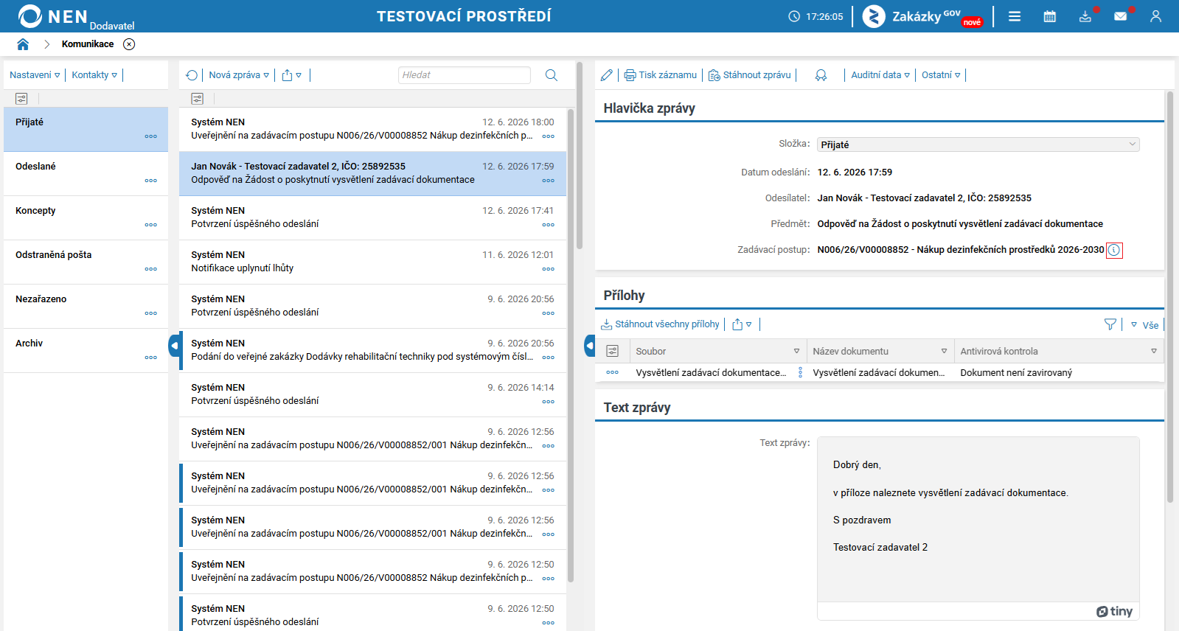Open the Nastavení dropdown

click(35, 75)
